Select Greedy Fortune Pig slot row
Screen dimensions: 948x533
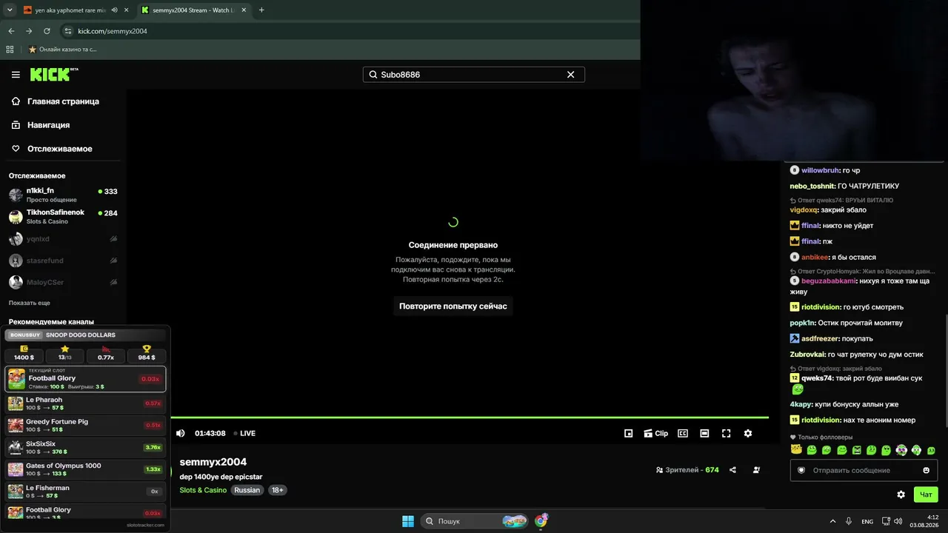[x=85, y=426]
